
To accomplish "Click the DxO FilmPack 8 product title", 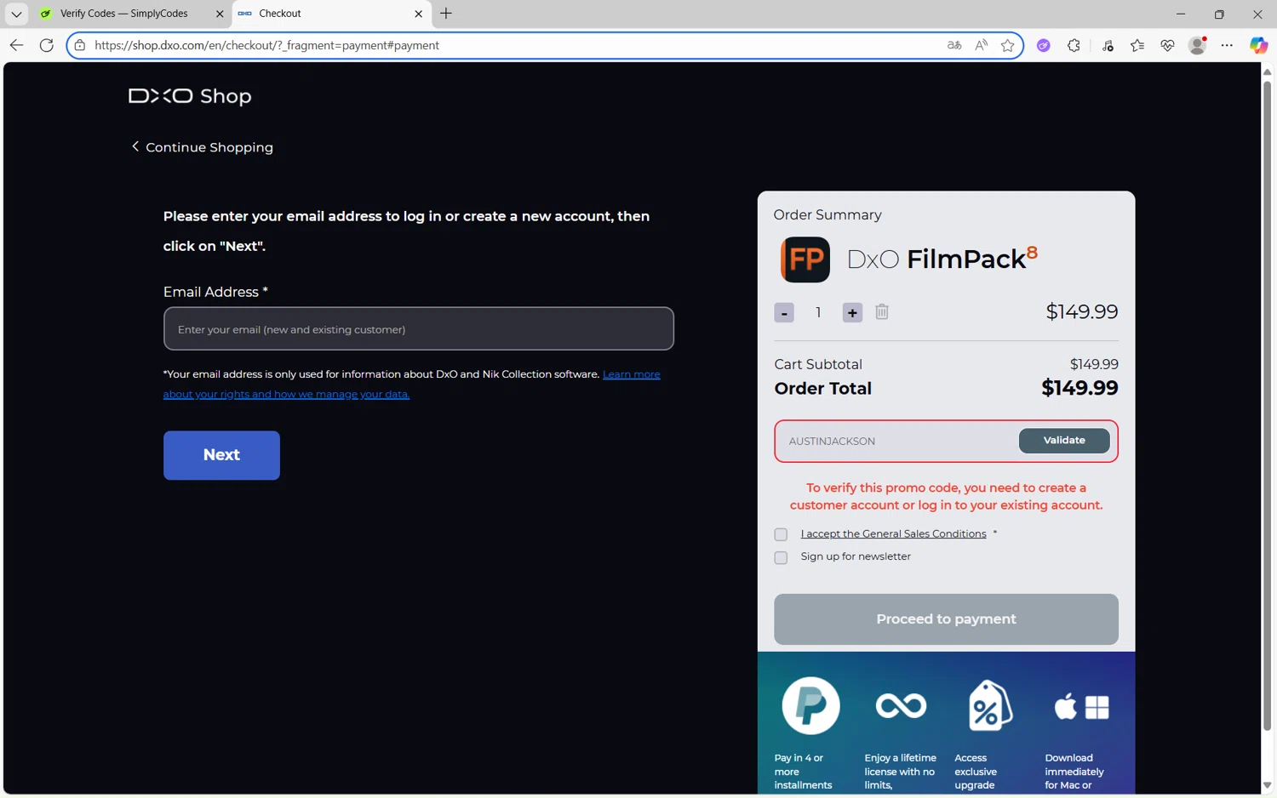I will (942, 258).
